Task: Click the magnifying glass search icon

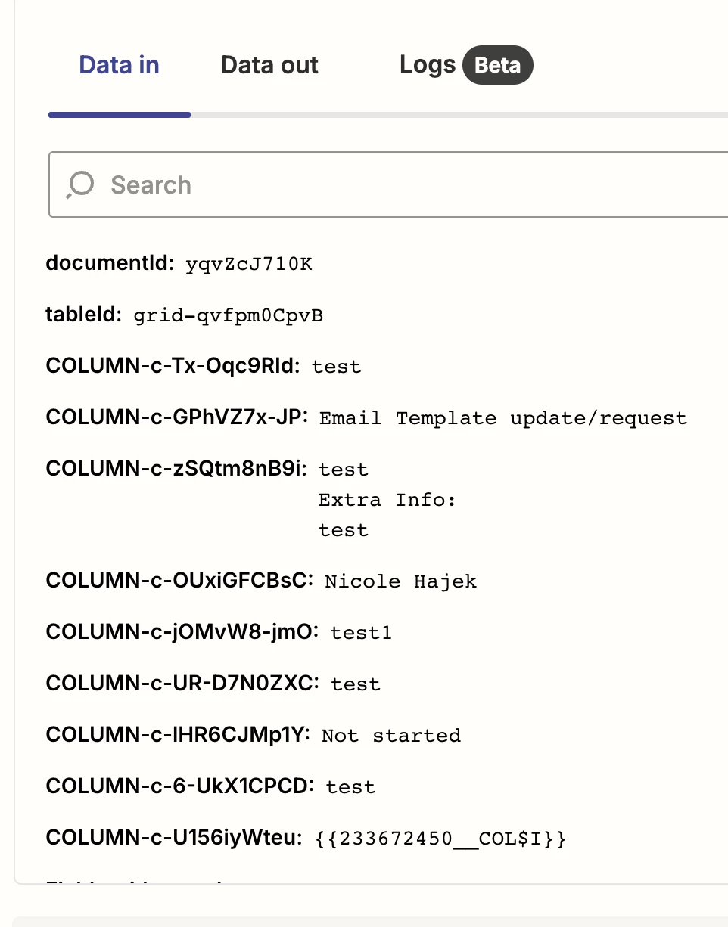Action: tap(79, 184)
